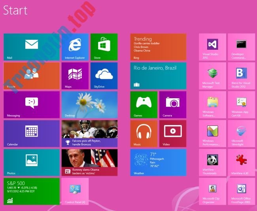
Task: Open Falcons Broncos sports news tile
Action: coord(89,133)
